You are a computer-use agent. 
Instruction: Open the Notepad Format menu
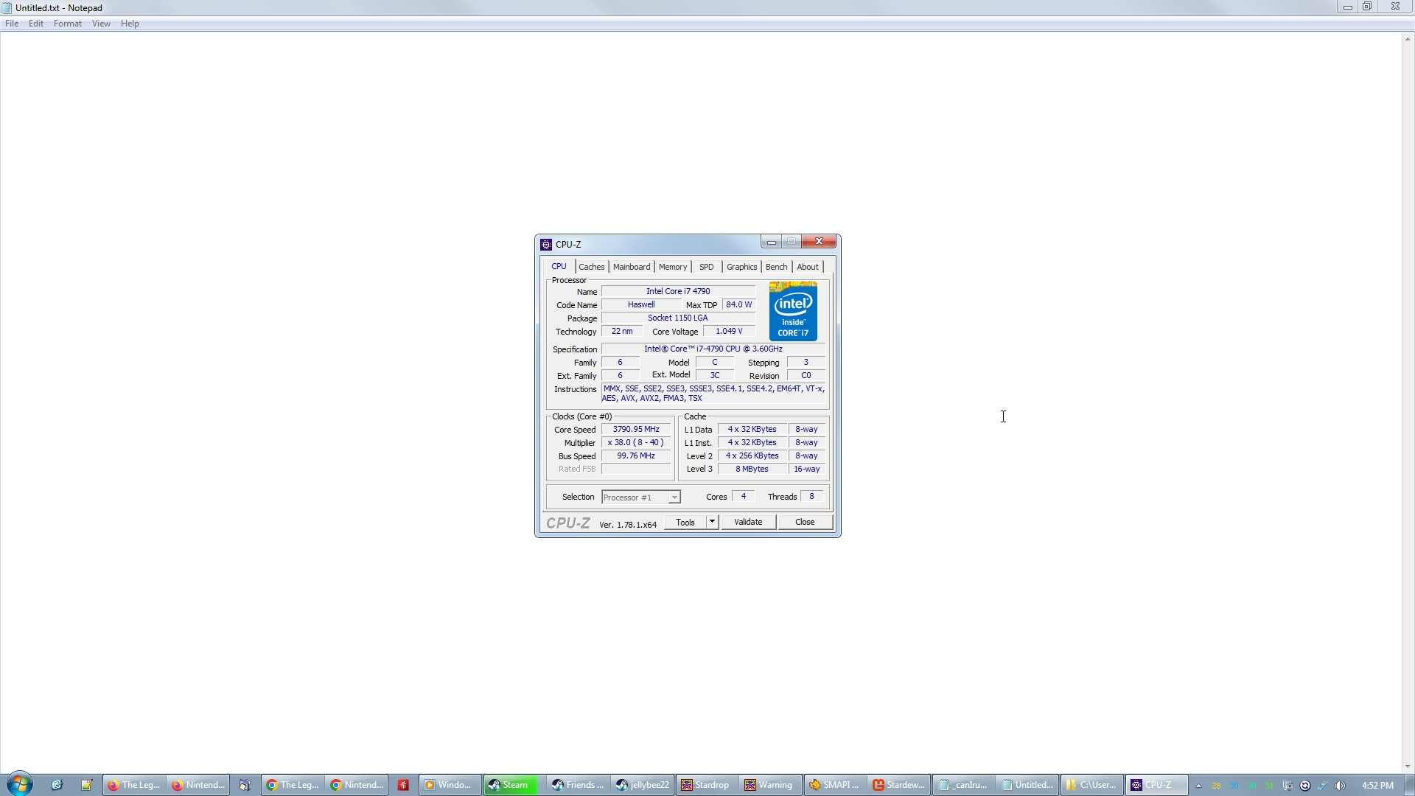67,24
